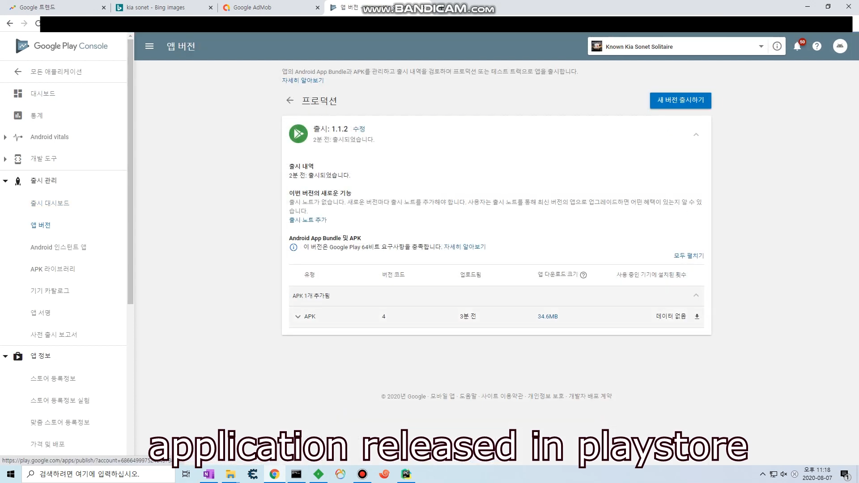Click the 출시 관리 rocket icon
The width and height of the screenshot is (859, 483).
click(18, 181)
